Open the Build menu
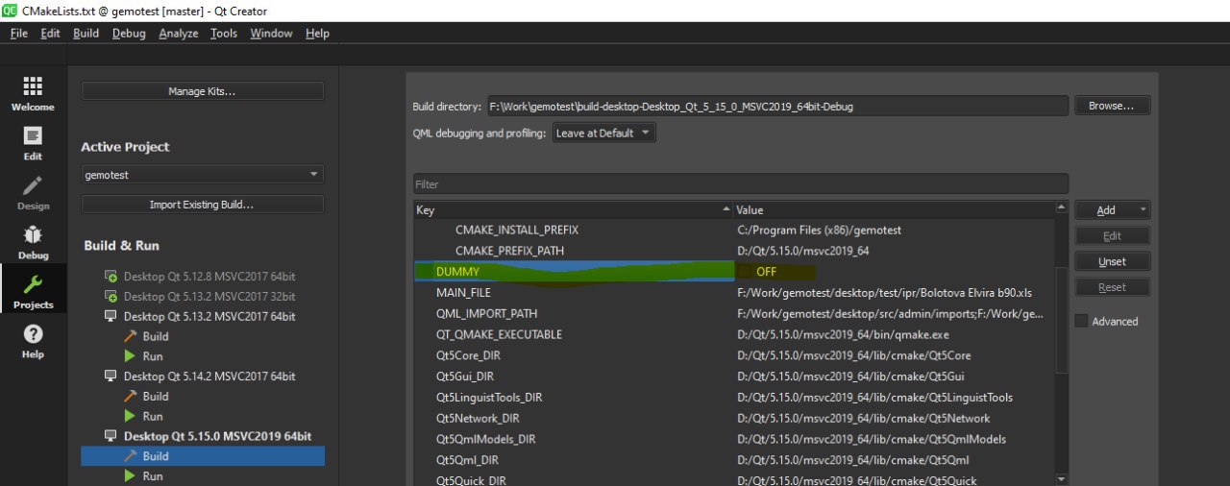The height and width of the screenshot is (486, 1230). pyautogui.click(x=86, y=33)
